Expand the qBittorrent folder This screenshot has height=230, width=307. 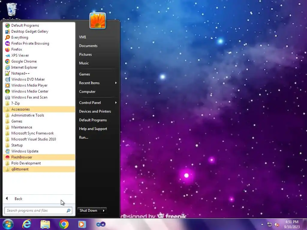click(39, 169)
